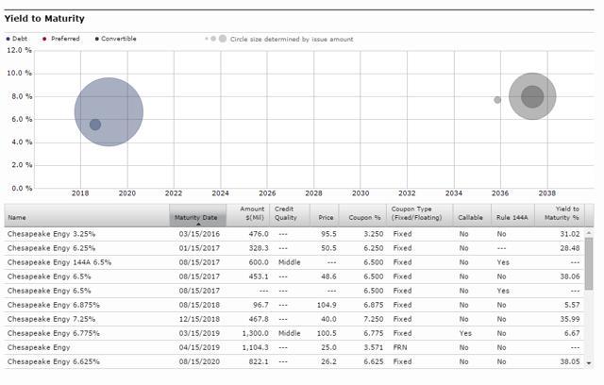Click Chesapeake Engy 3.25% row name

point(51,234)
